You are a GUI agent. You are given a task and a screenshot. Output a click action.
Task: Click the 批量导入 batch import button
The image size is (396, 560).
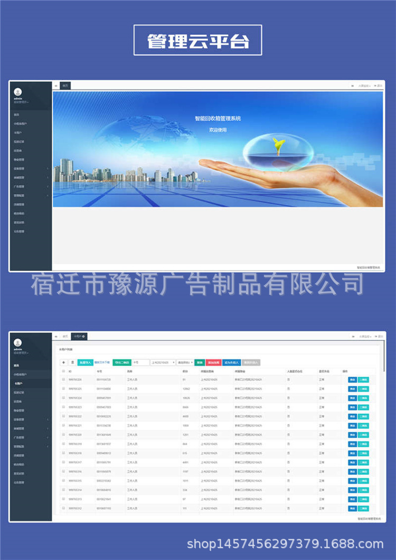coord(86,362)
